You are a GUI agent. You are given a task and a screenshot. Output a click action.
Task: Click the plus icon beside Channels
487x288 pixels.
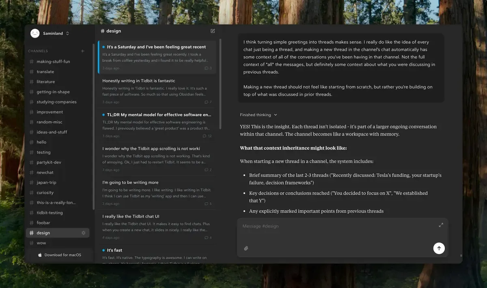pyautogui.click(x=82, y=51)
